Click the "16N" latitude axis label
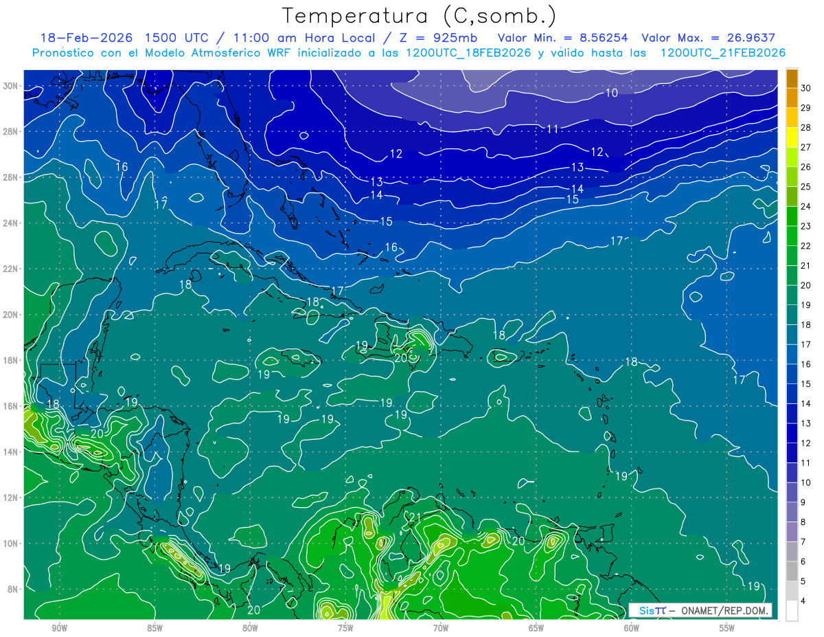 12,406
